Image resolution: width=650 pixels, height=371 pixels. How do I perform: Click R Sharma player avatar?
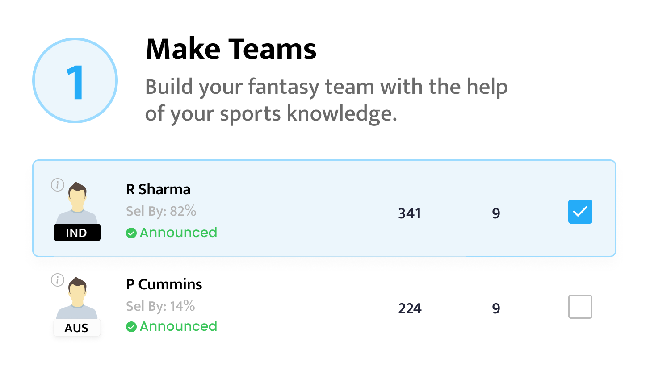(77, 203)
